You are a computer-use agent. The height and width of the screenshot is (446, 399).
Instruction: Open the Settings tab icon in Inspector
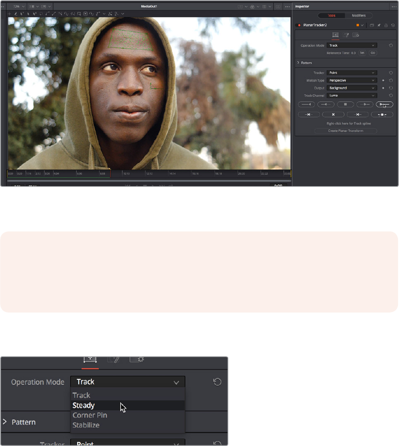[355, 35]
